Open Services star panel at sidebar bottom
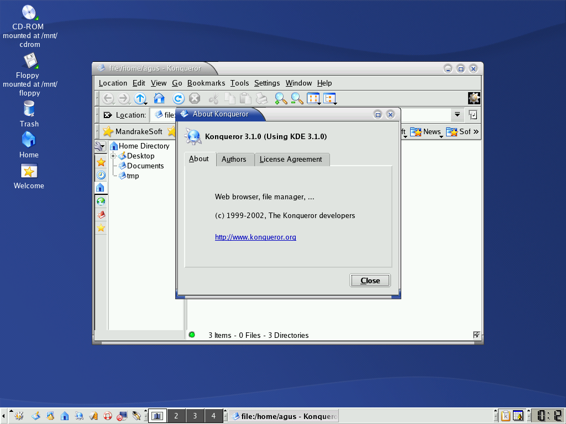Viewport: 566px width, 424px height. point(101,228)
